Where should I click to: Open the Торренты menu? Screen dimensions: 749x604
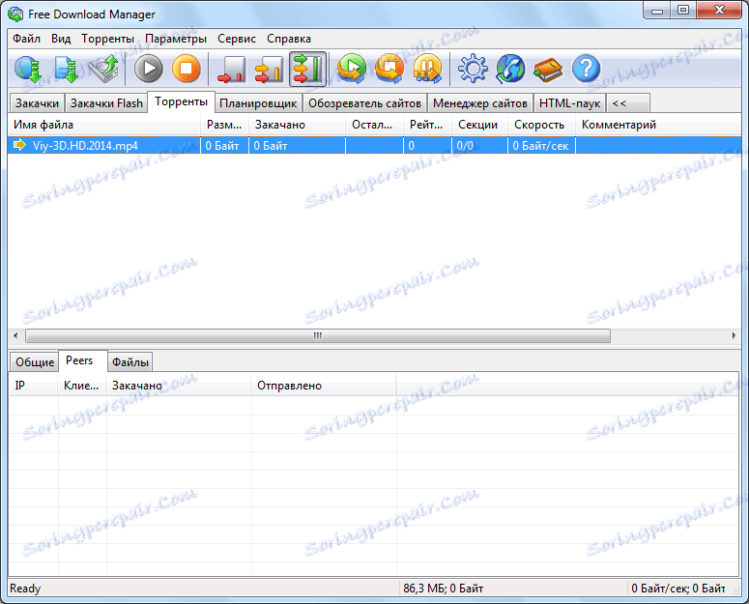coord(107,39)
